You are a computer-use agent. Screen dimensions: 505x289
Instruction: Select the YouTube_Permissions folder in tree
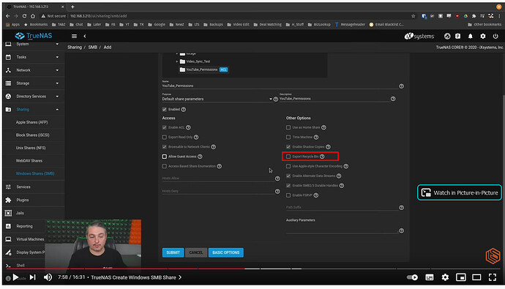pos(201,70)
